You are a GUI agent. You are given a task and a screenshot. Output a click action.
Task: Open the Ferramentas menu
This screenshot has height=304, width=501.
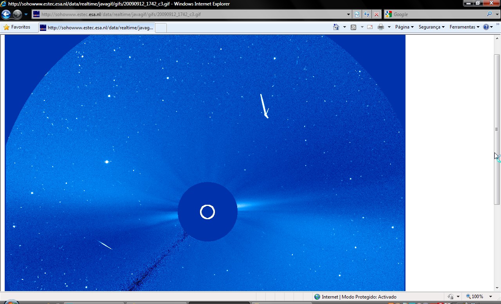click(x=464, y=27)
